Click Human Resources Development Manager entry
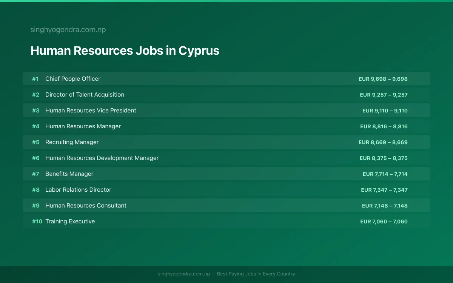This screenshot has width=453, height=283. click(102, 158)
